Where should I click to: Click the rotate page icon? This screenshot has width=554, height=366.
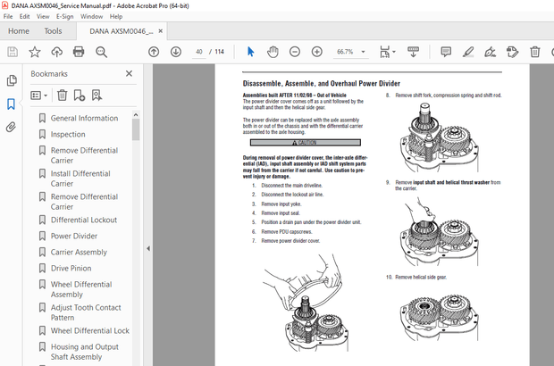pos(512,52)
